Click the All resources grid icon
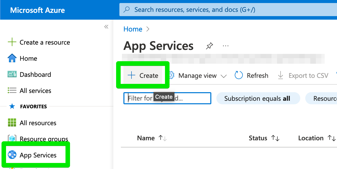 12,123
